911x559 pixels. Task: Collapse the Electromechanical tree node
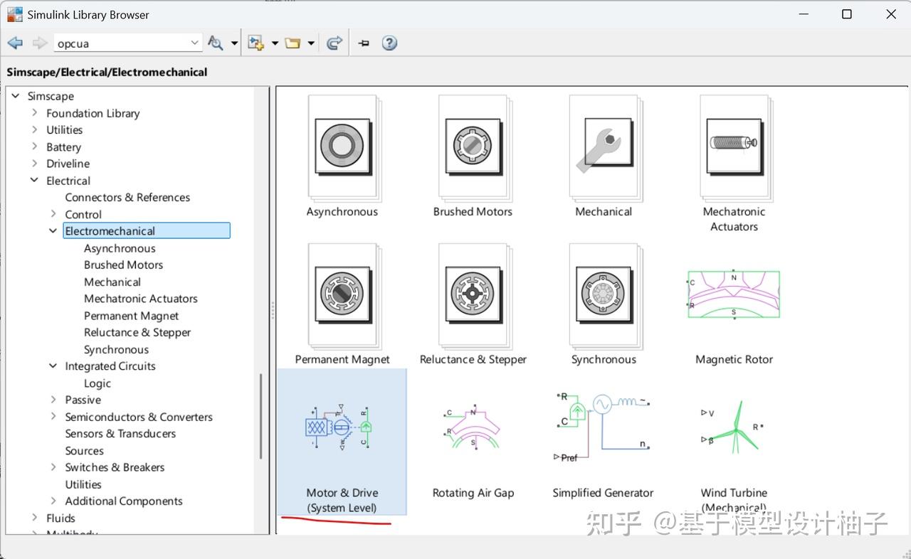53,231
